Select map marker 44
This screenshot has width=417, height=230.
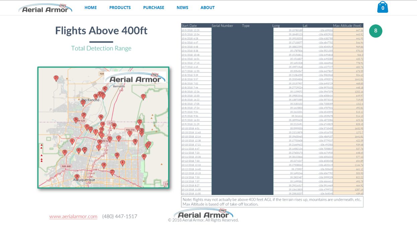click(x=114, y=126)
